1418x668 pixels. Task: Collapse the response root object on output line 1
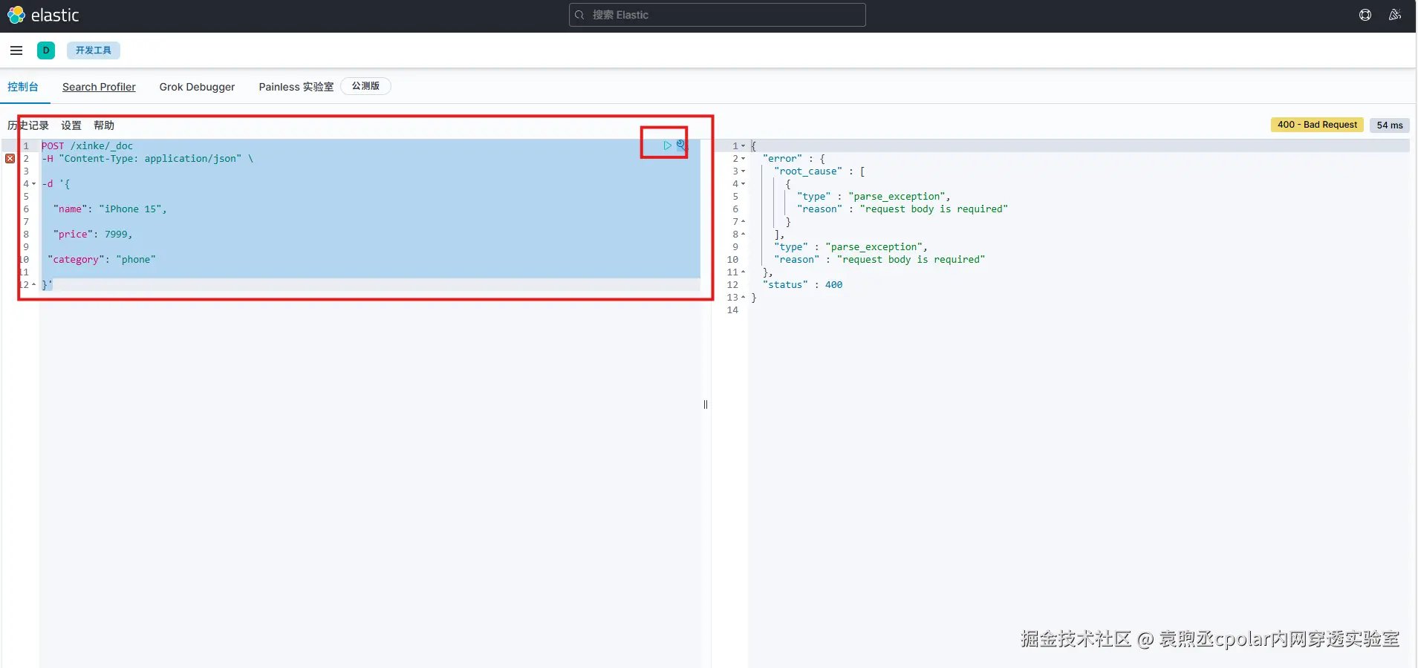point(744,146)
